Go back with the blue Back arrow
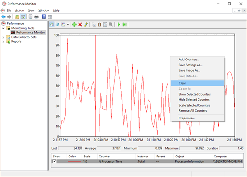 [x=3, y=17]
